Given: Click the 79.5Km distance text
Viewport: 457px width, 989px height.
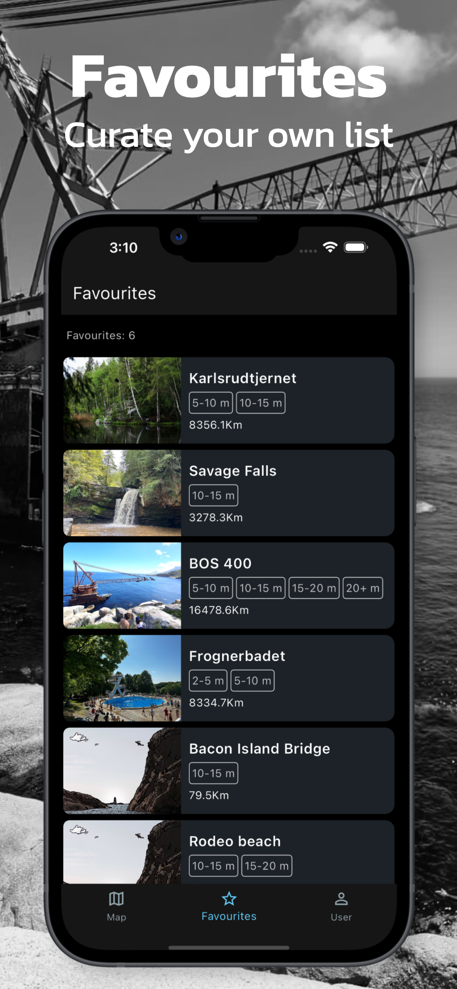Looking at the screenshot, I should pos(209,795).
